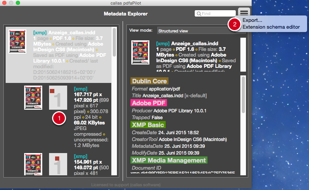Viewport: 309px width, 190px height.
Task: Click the CreatorTool Adobe InDesign CS6 row
Action: pos(179,139)
